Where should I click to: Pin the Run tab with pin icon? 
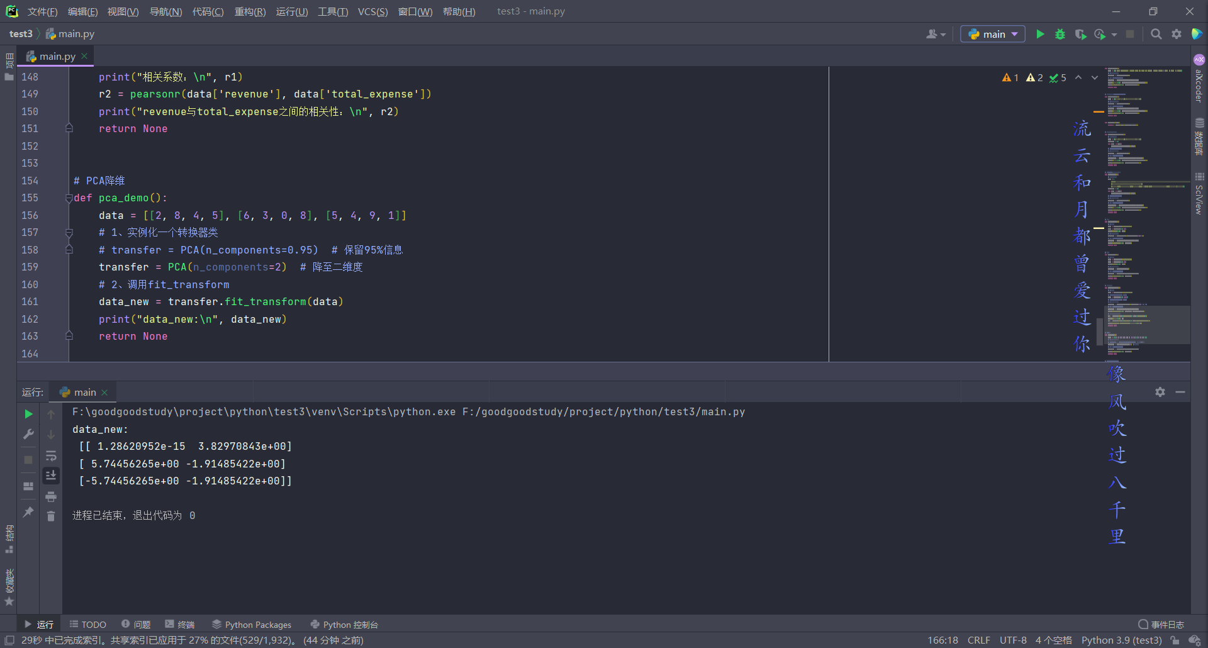[x=28, y=512]
